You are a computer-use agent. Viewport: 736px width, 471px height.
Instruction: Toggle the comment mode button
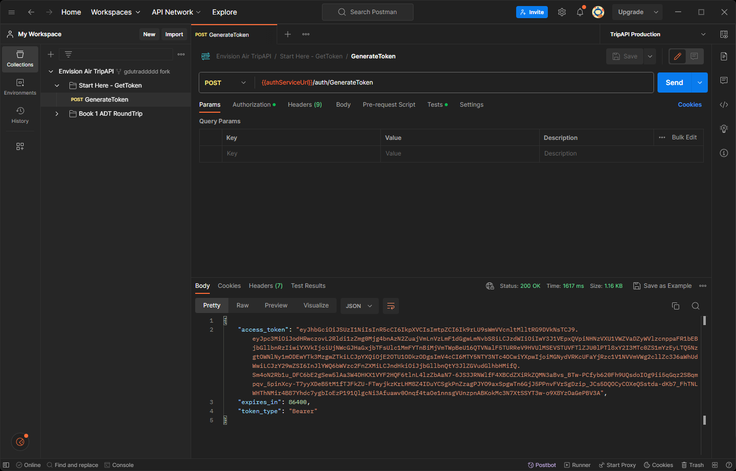[694, 56]
